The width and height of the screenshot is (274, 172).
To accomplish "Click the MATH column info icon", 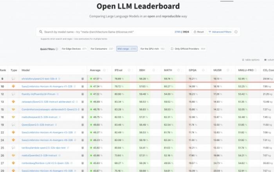I will click(x=178, y=70).
